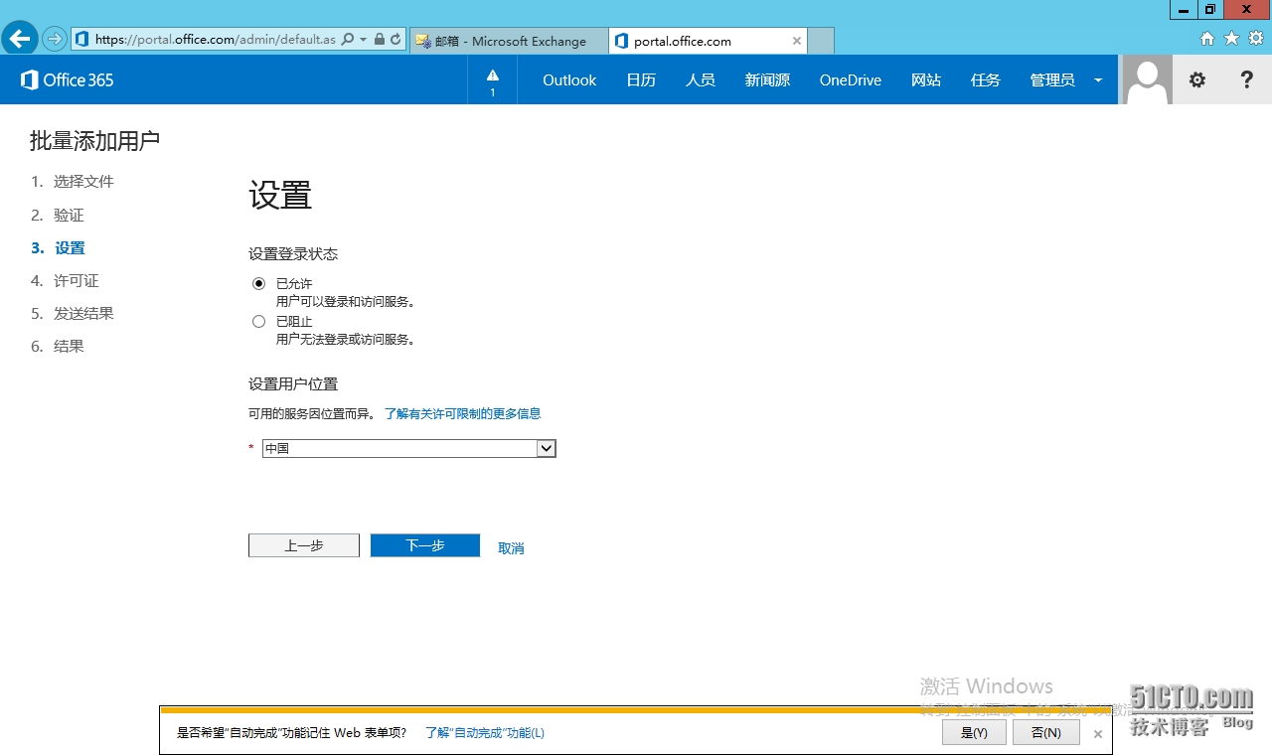Select the 已阻止 sign-in status radio
1272x755 pixels.
tap(258, 321)
